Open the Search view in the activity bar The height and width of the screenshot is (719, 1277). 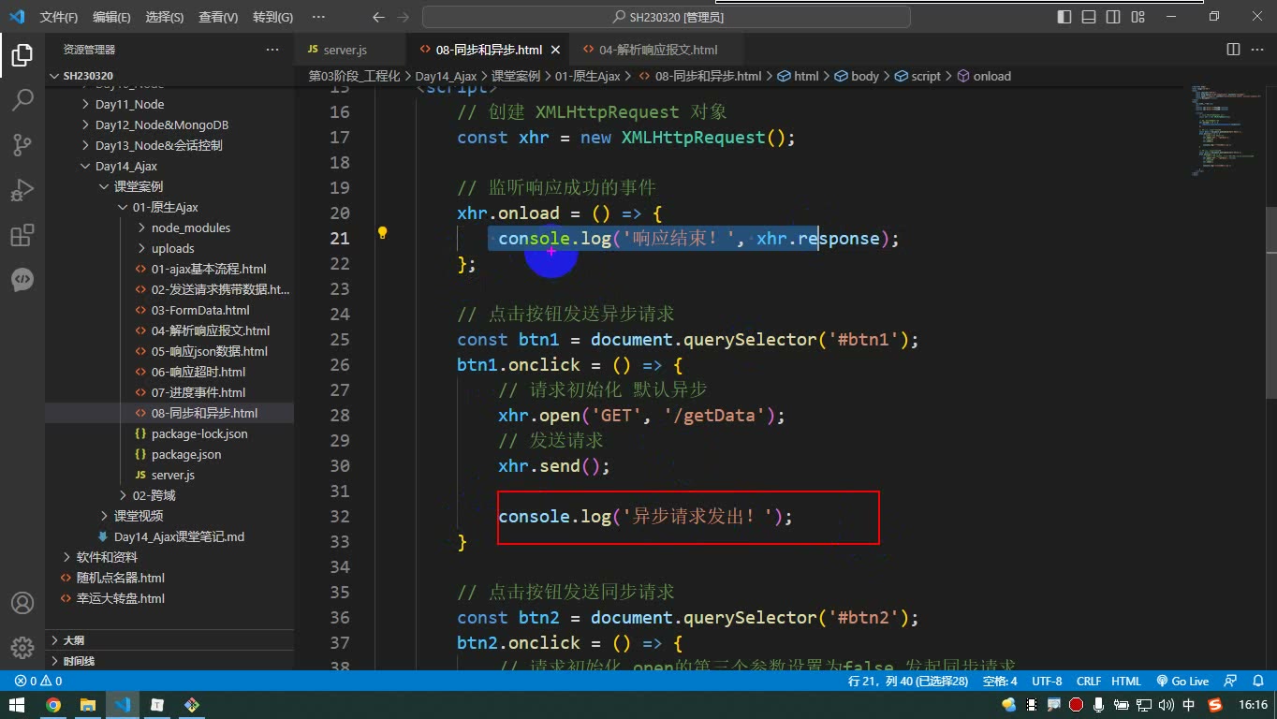coord(22,100)
